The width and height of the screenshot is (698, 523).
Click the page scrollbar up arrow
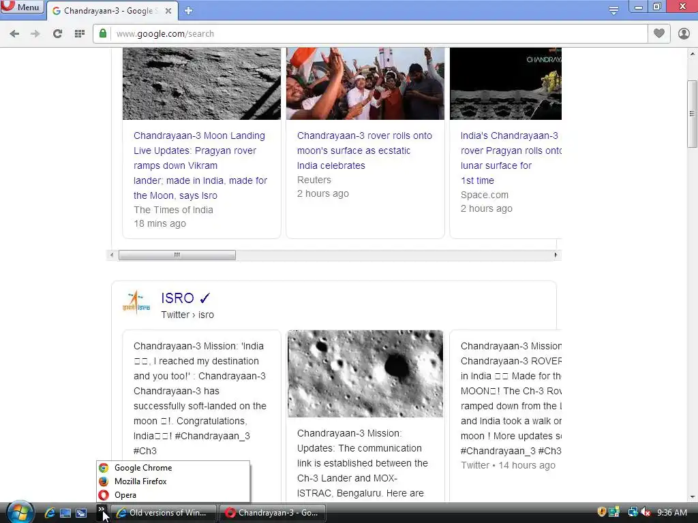[692, 53]
